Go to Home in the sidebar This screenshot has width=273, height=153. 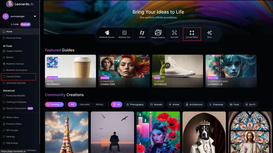(x=20, y=31)
